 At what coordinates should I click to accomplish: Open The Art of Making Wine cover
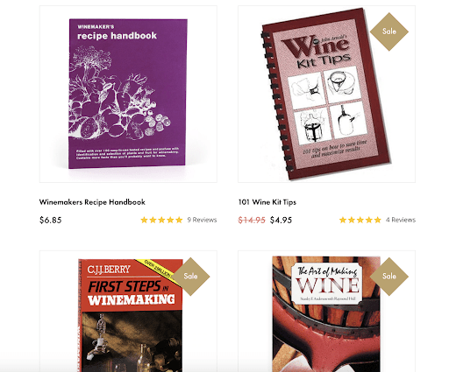coord(326,311)
